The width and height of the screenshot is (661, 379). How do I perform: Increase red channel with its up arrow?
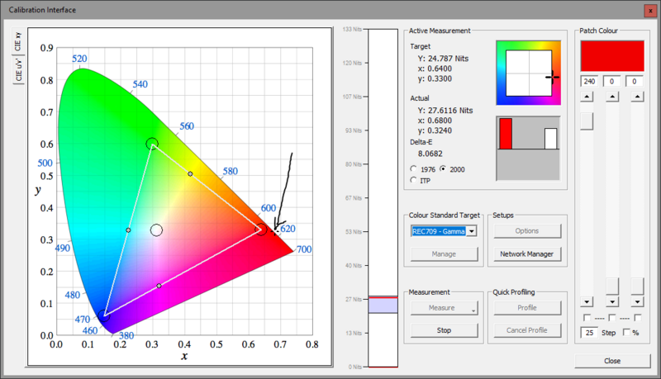pos(587,97)
